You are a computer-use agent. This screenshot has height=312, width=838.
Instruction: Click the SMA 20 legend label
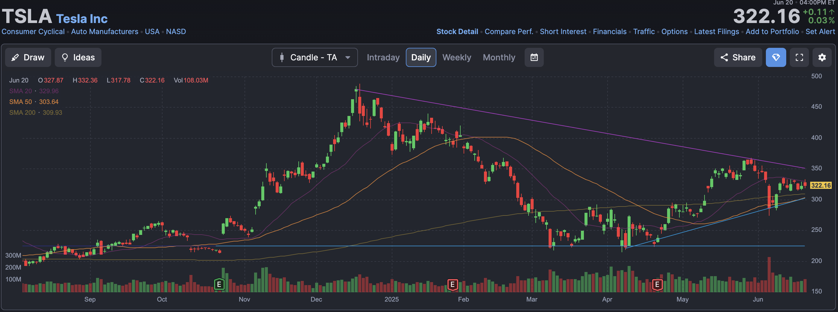[20, 91]
